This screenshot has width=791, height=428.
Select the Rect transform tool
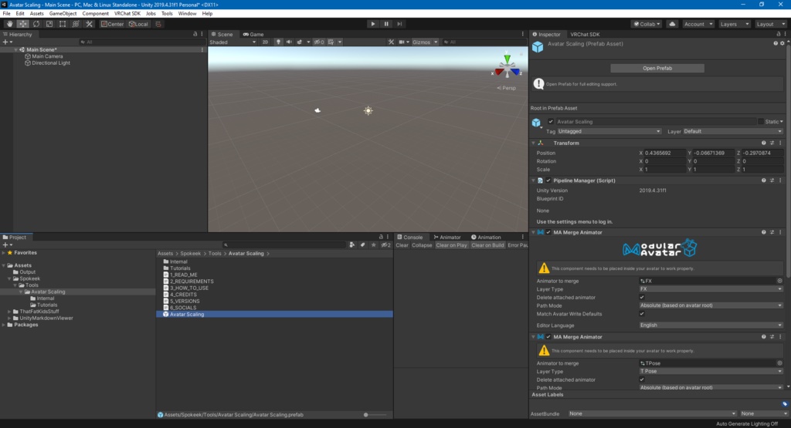coord(63,24)
